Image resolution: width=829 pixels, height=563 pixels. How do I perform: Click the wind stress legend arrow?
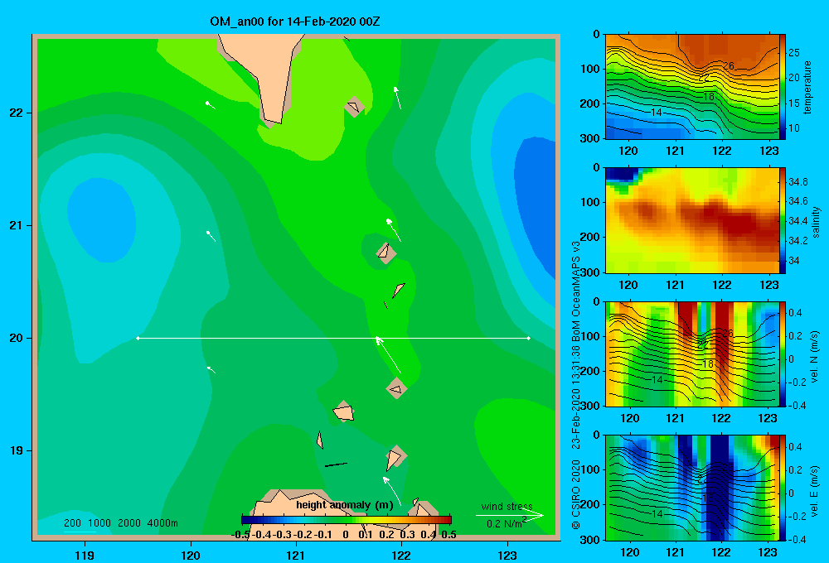coord(510,515)
